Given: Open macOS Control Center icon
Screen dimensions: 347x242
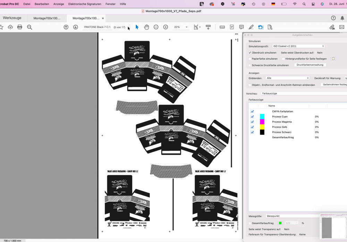Looking at the screenshot, I should click(313, 4).
